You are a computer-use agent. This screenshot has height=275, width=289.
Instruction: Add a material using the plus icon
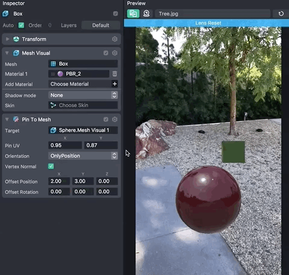114,84
